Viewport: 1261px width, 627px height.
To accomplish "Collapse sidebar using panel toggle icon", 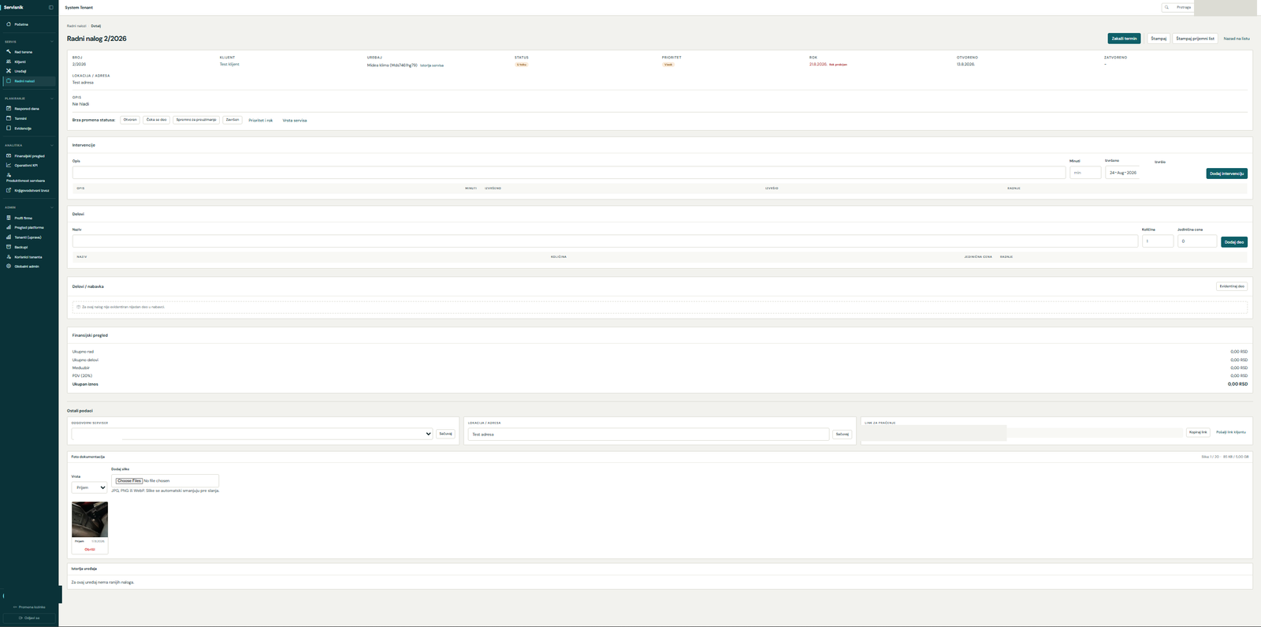I will point(51,7).
